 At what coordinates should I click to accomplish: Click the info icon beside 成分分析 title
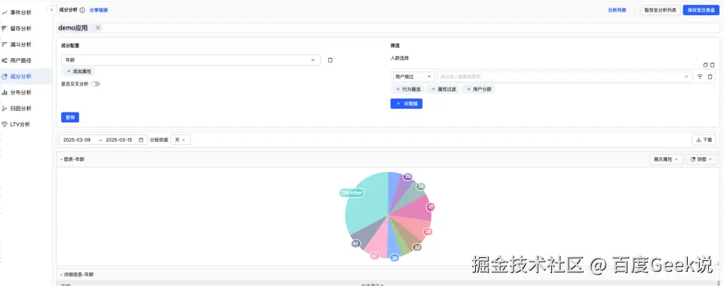pyautogui.click(x=82, y=10)
